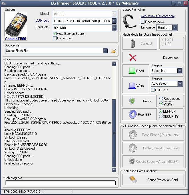Click log line 'NCK[0]: 16777426 (LOCKED)'

[x=24, y=97]
